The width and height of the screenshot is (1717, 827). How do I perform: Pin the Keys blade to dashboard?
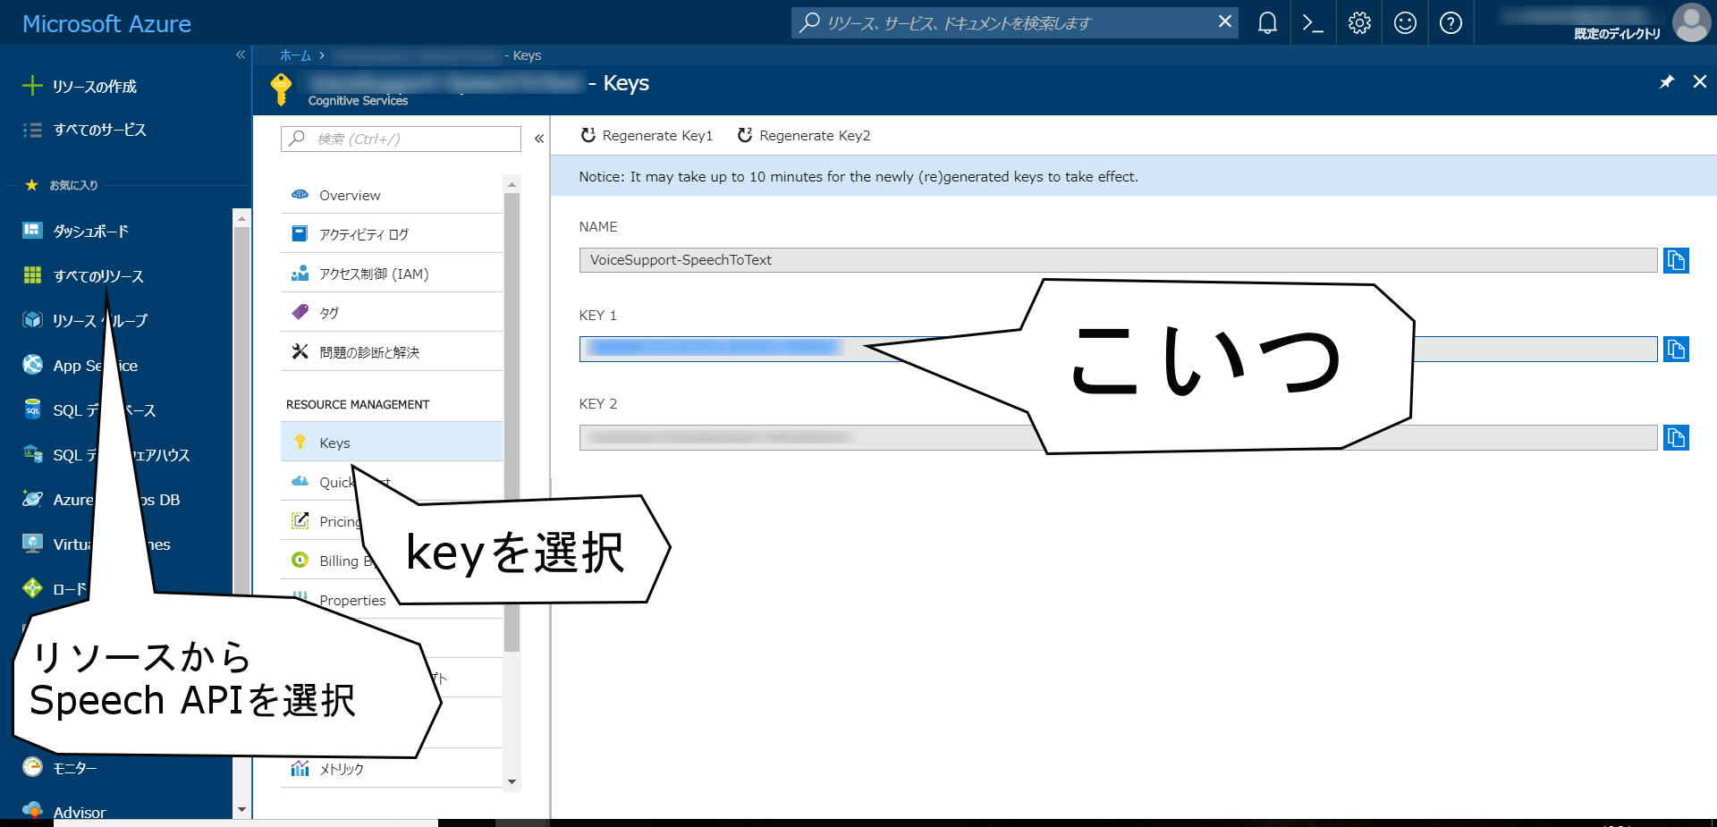click(x=1666, y=82)
